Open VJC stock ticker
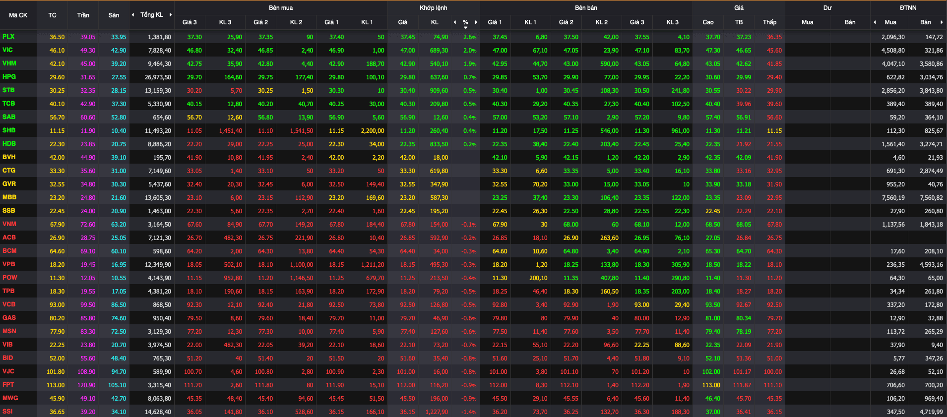The image size is (947, 417). tap(8, 371)
